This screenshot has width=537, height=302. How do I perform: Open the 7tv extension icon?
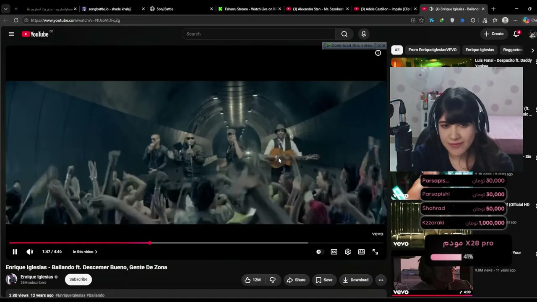point(431,20)
